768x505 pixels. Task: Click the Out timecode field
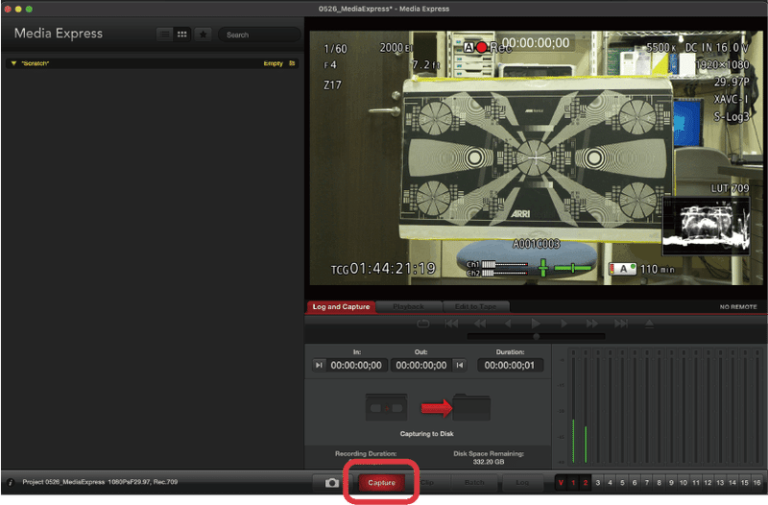coord(421,365)
